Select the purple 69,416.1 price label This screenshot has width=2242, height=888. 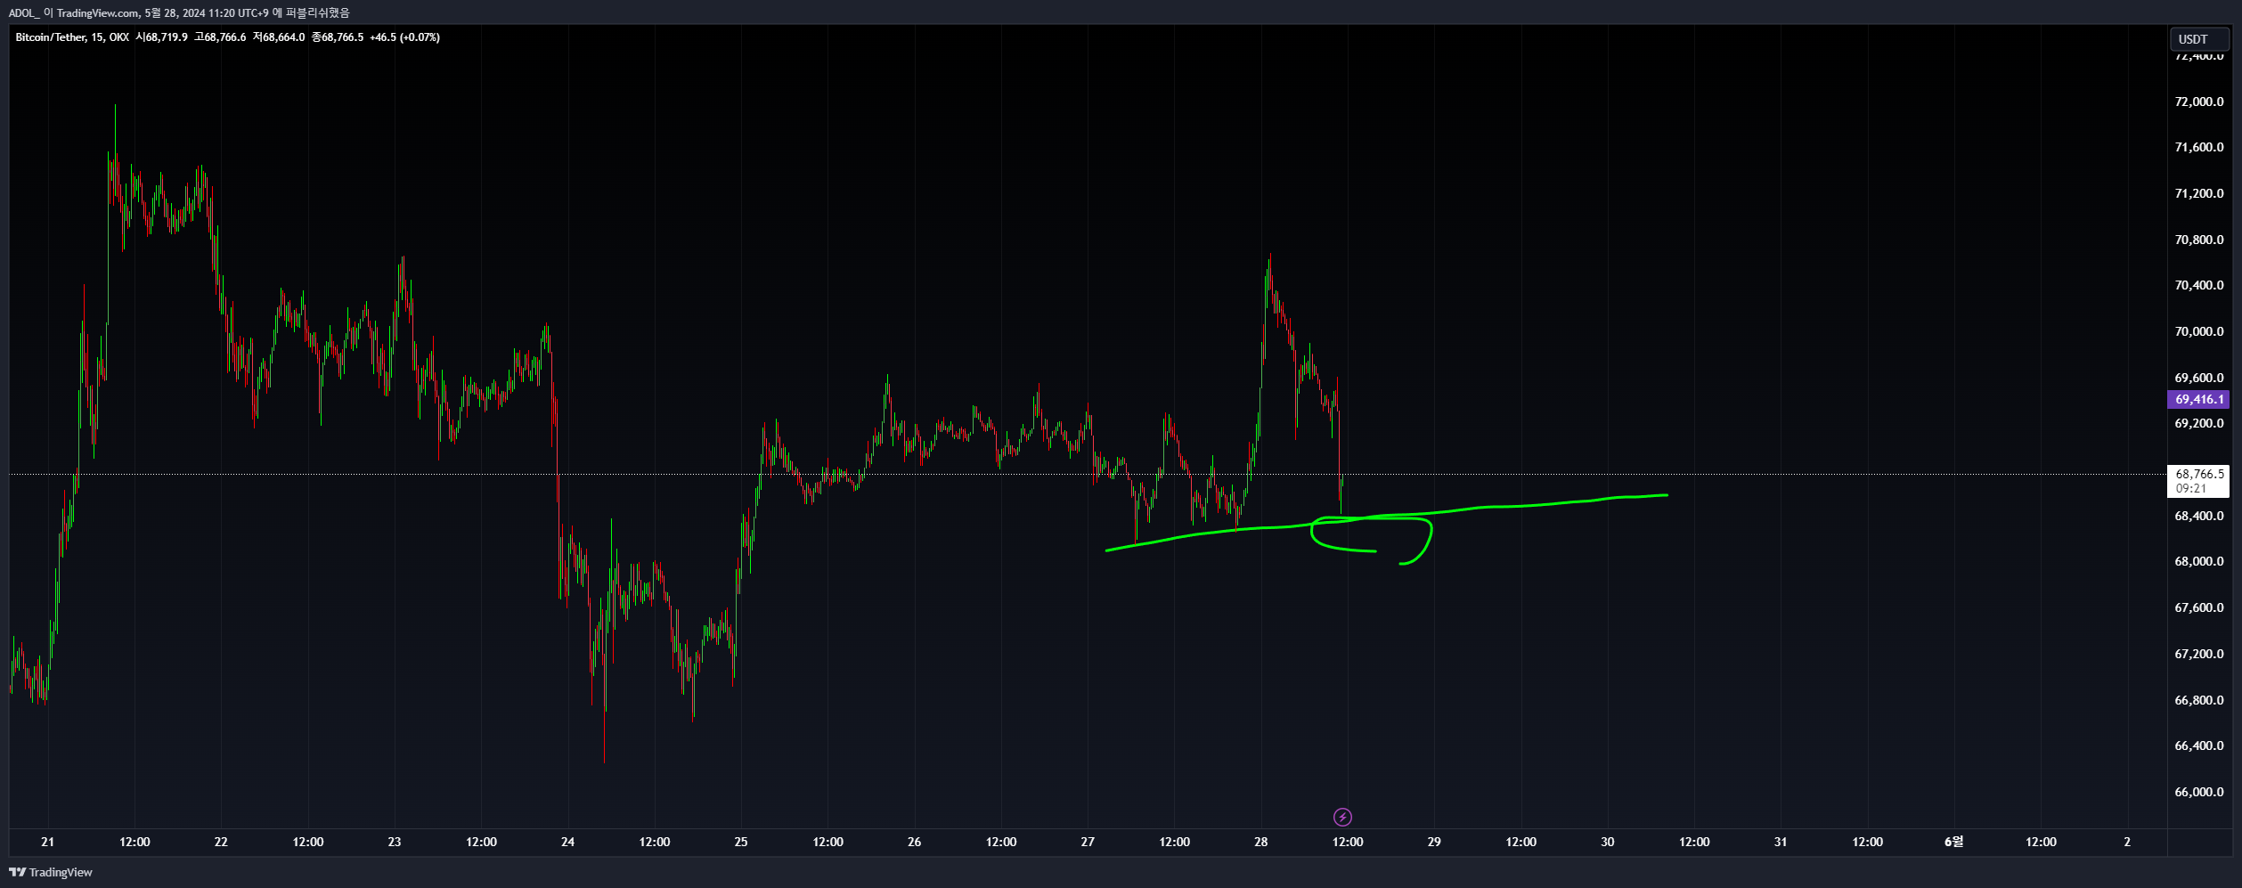(2199, 399)
